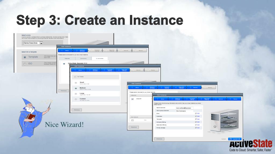The width and height of the screenshot is (275, 154).
Task: Select the ISO radio option
Action: tap(25, 64)
